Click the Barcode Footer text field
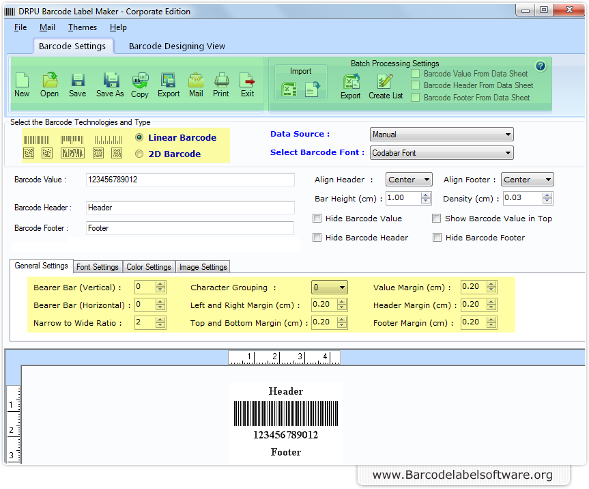This screenshot has width=589, height=489. tap(190, 228)
